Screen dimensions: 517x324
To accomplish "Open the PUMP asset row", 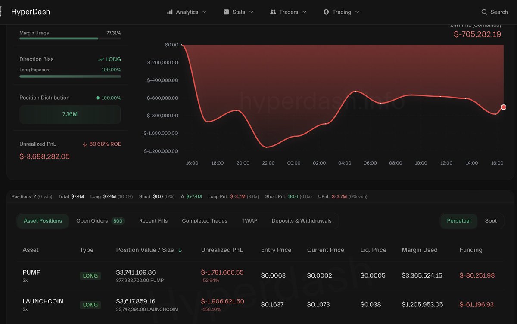I will 260,275.
